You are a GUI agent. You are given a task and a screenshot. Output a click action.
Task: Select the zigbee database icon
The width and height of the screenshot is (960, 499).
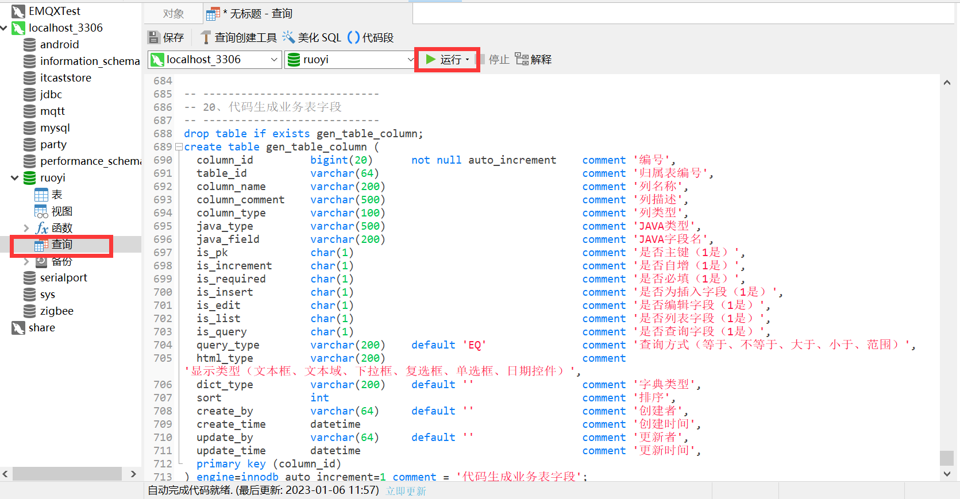pos(30,311)
